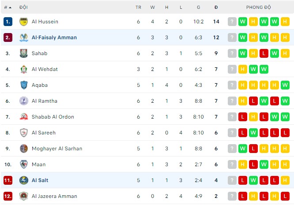Click the Aqaba club crest icon
The width and height of the screenshot is (294, 205).
click(x=24, y=85)
